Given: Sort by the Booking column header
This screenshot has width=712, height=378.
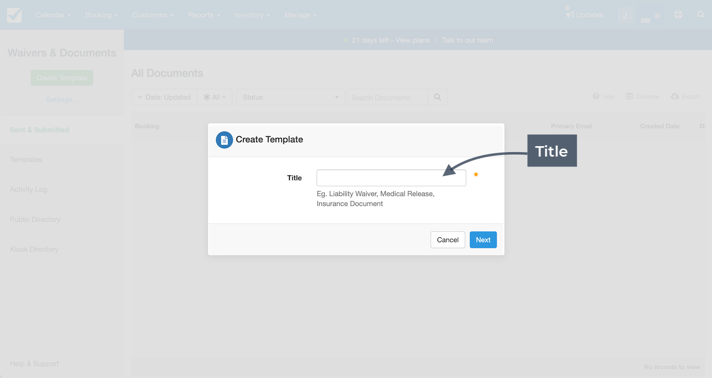Looking at the screenshot, I should pyautogui.click(x=147, y=126).
